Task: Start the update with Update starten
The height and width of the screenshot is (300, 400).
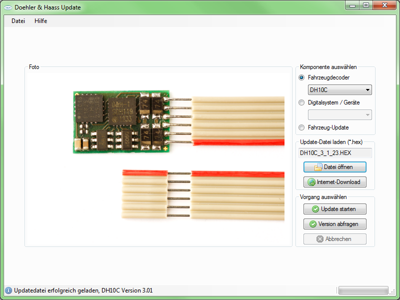Action: click(x=335, y=209)
